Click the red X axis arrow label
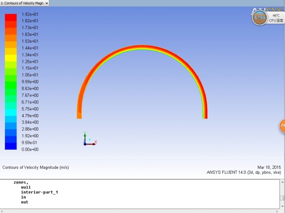This screenshot has height=213, width=285. pos(95,142)
